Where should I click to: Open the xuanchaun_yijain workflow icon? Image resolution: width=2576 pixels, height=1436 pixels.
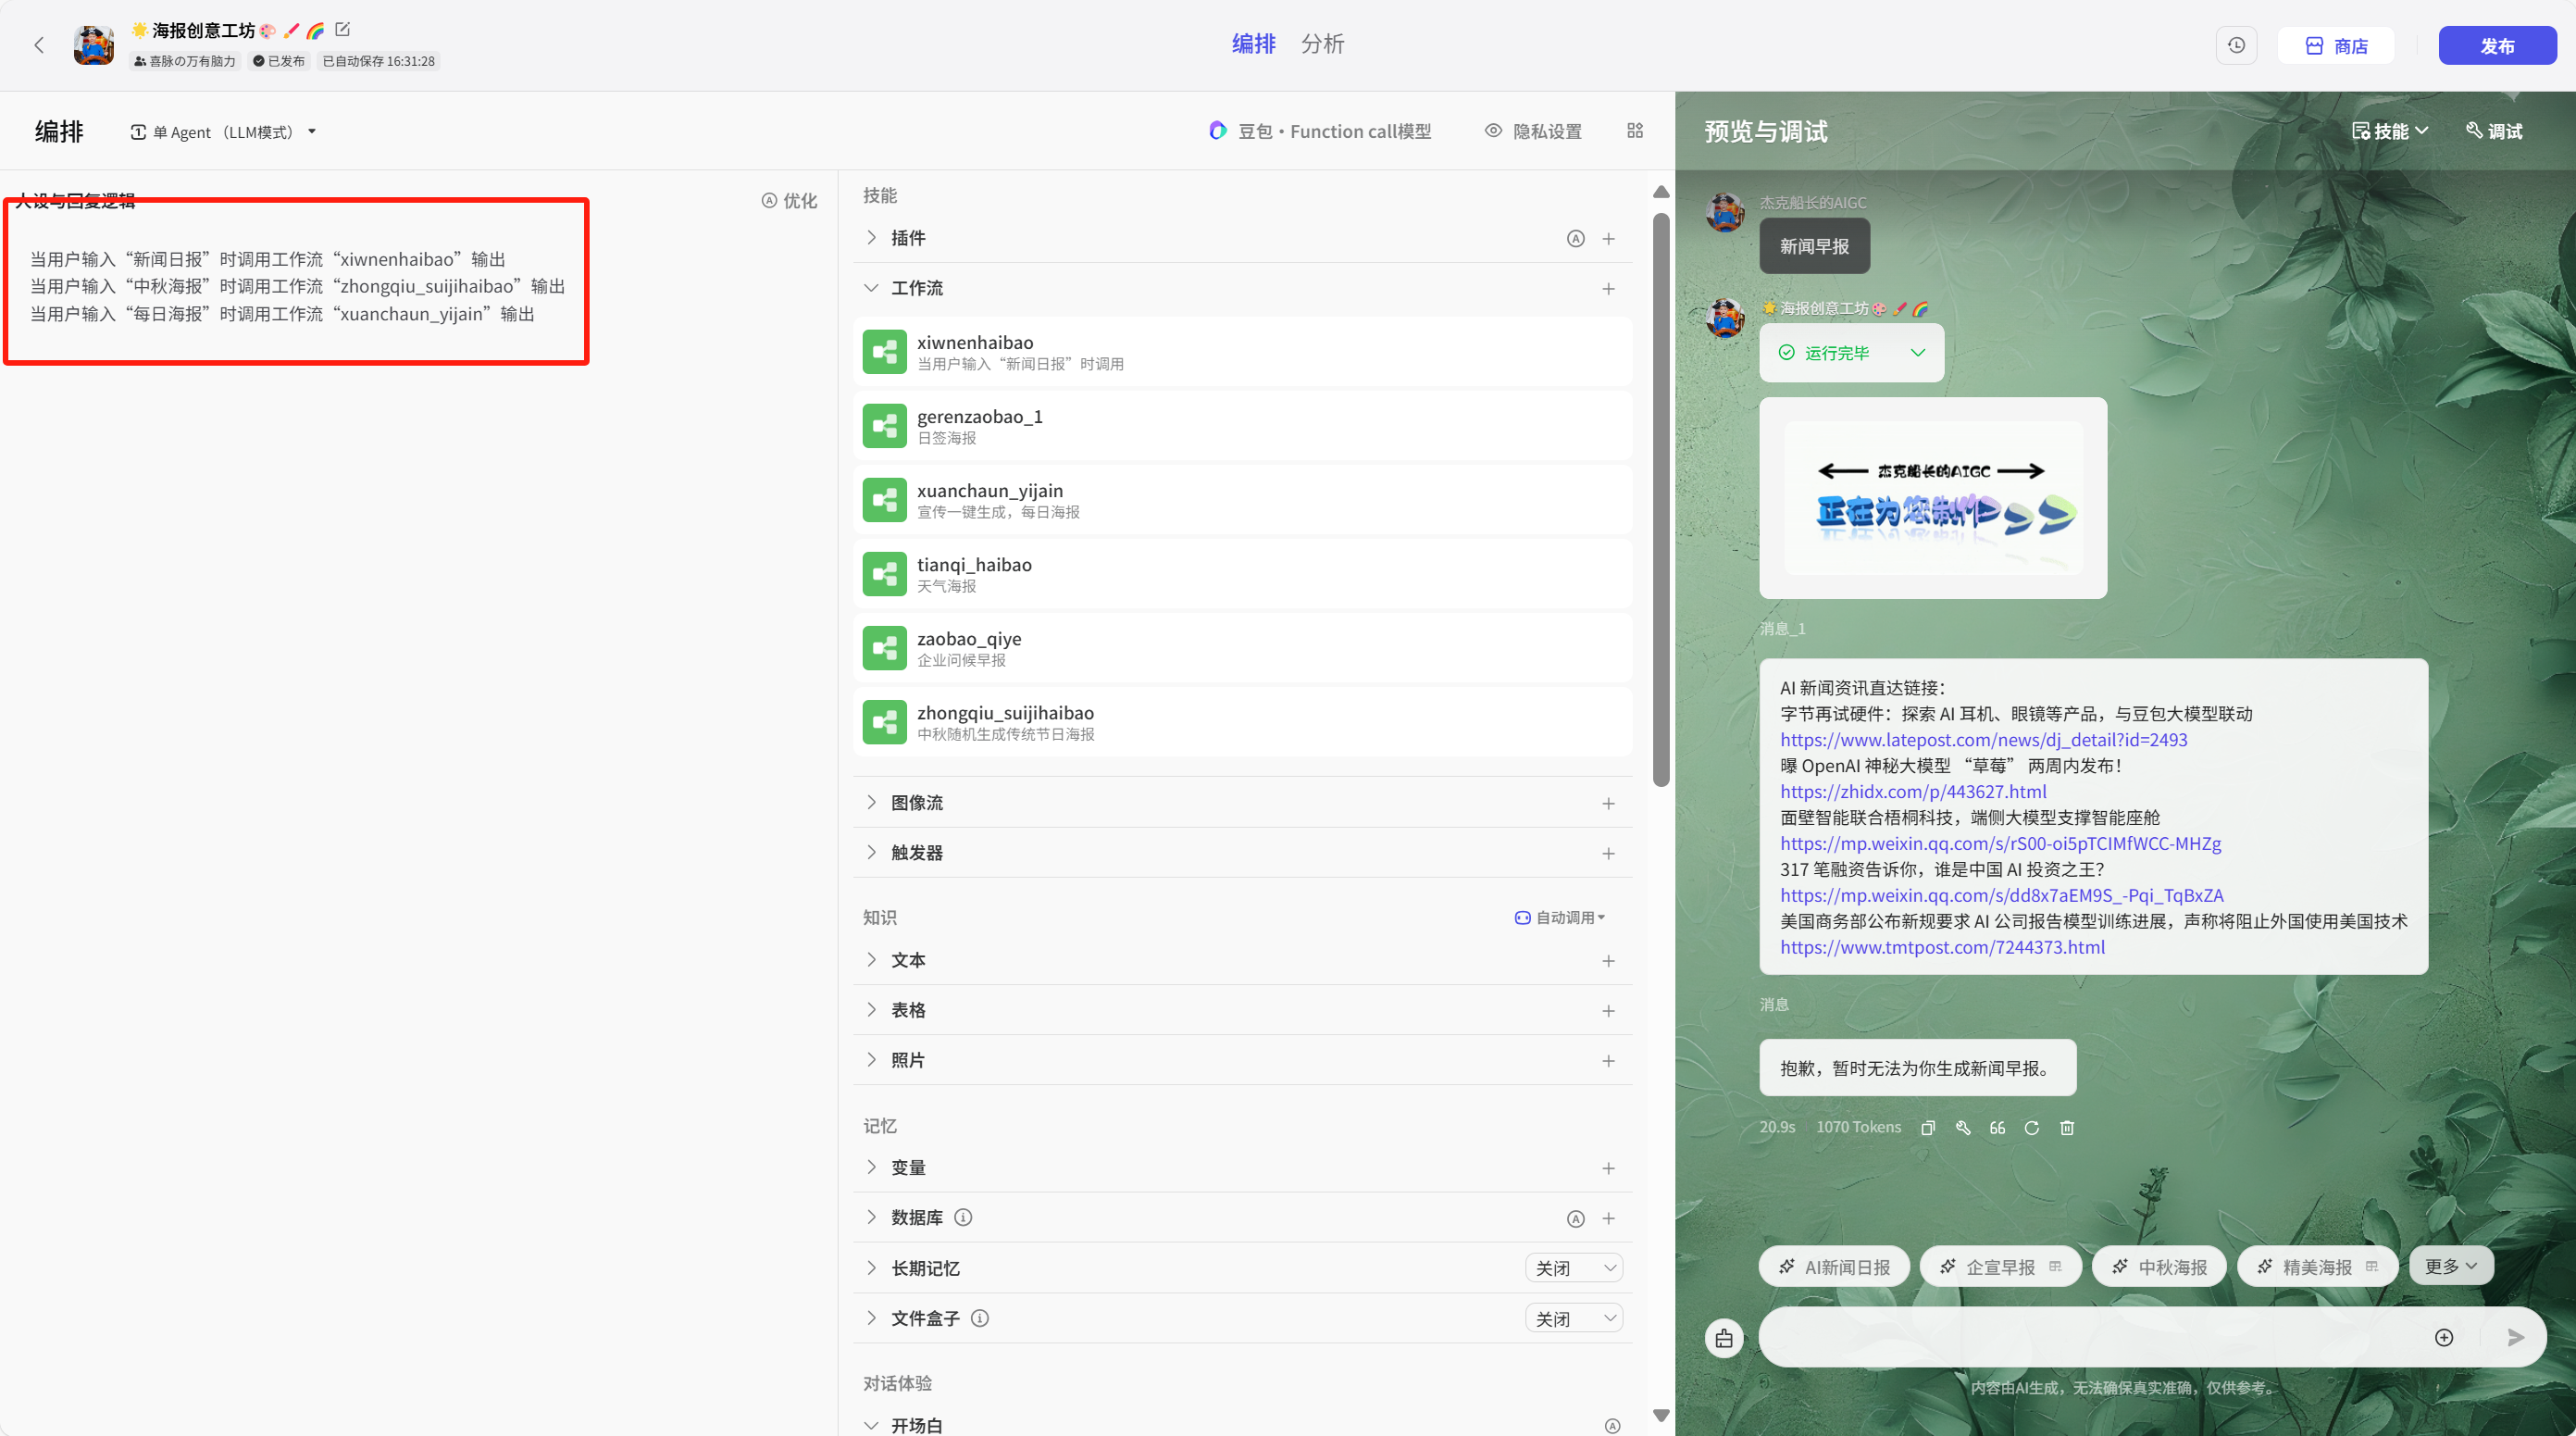(884, 500)
